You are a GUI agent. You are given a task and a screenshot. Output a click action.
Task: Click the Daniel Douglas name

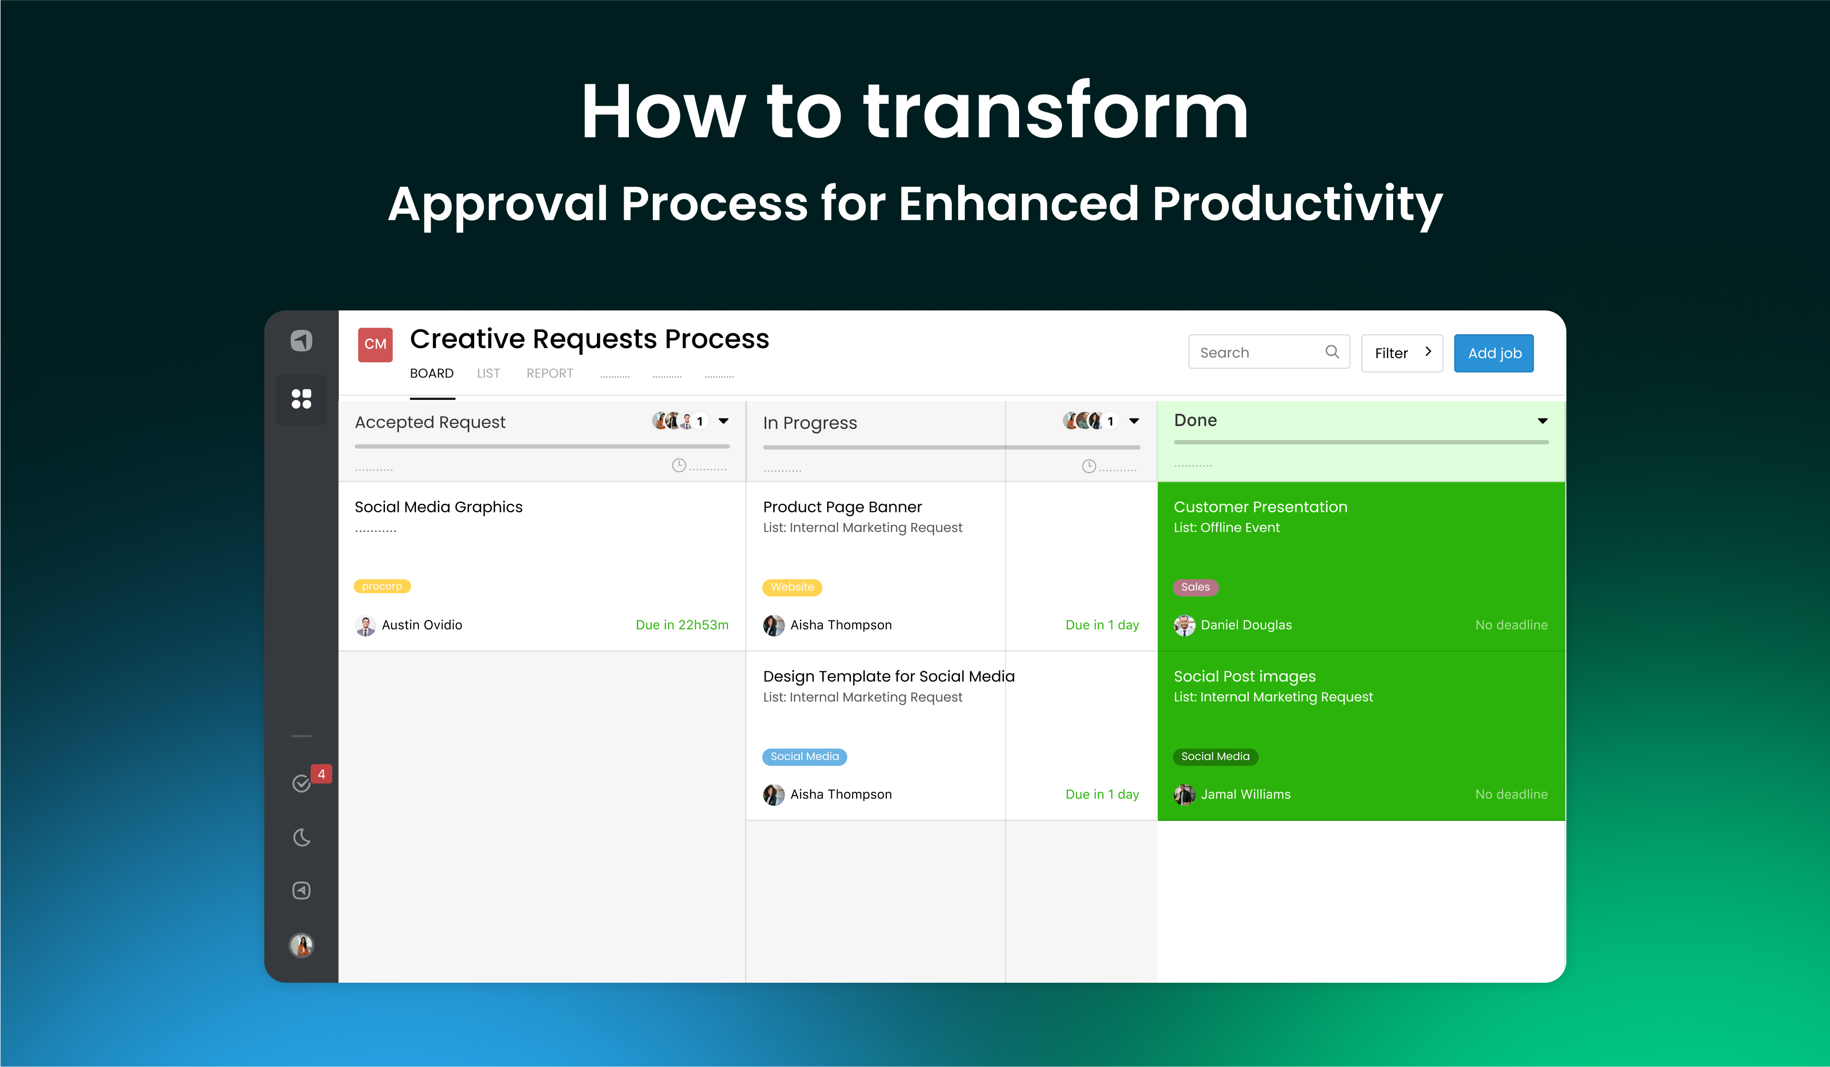[1246, 626]
